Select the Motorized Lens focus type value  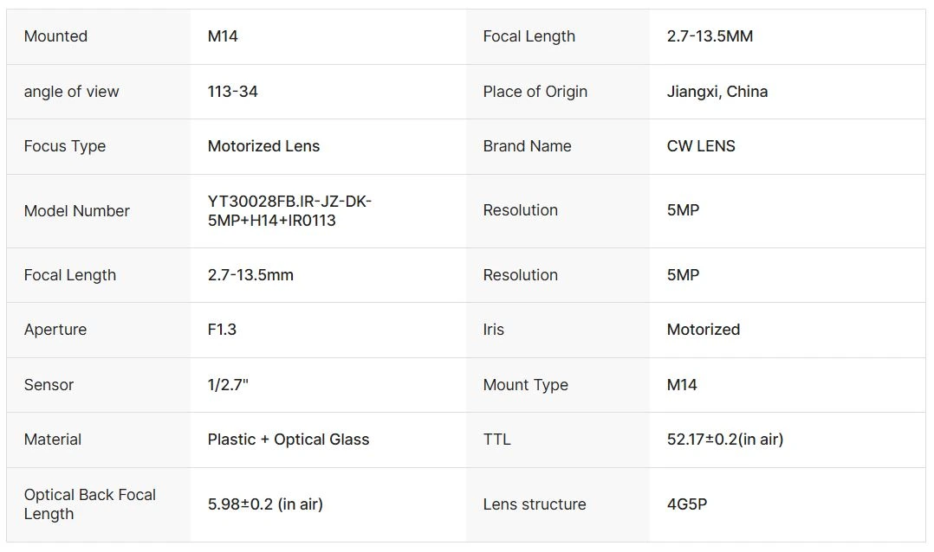pyautogui.click(x=263, y=146)
